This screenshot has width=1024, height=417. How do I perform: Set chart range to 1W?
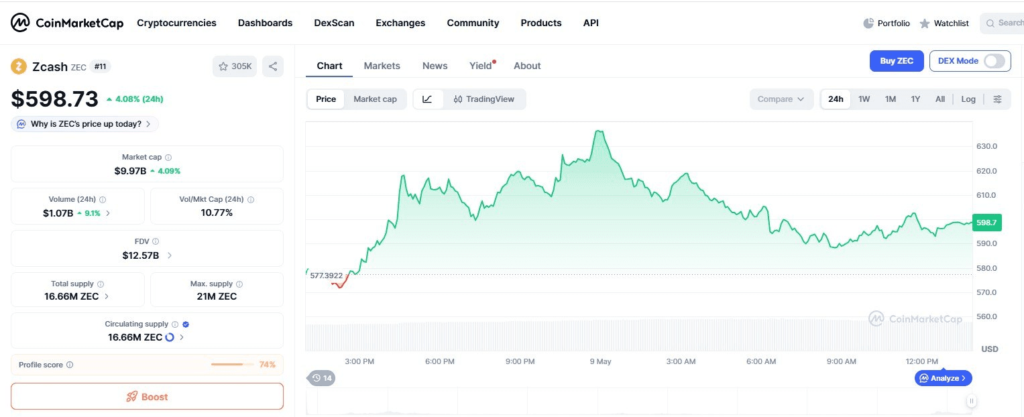[x=864, y=99]
